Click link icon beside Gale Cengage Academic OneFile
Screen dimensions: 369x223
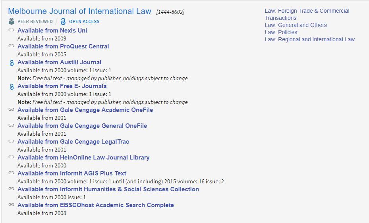coord(11,110)
